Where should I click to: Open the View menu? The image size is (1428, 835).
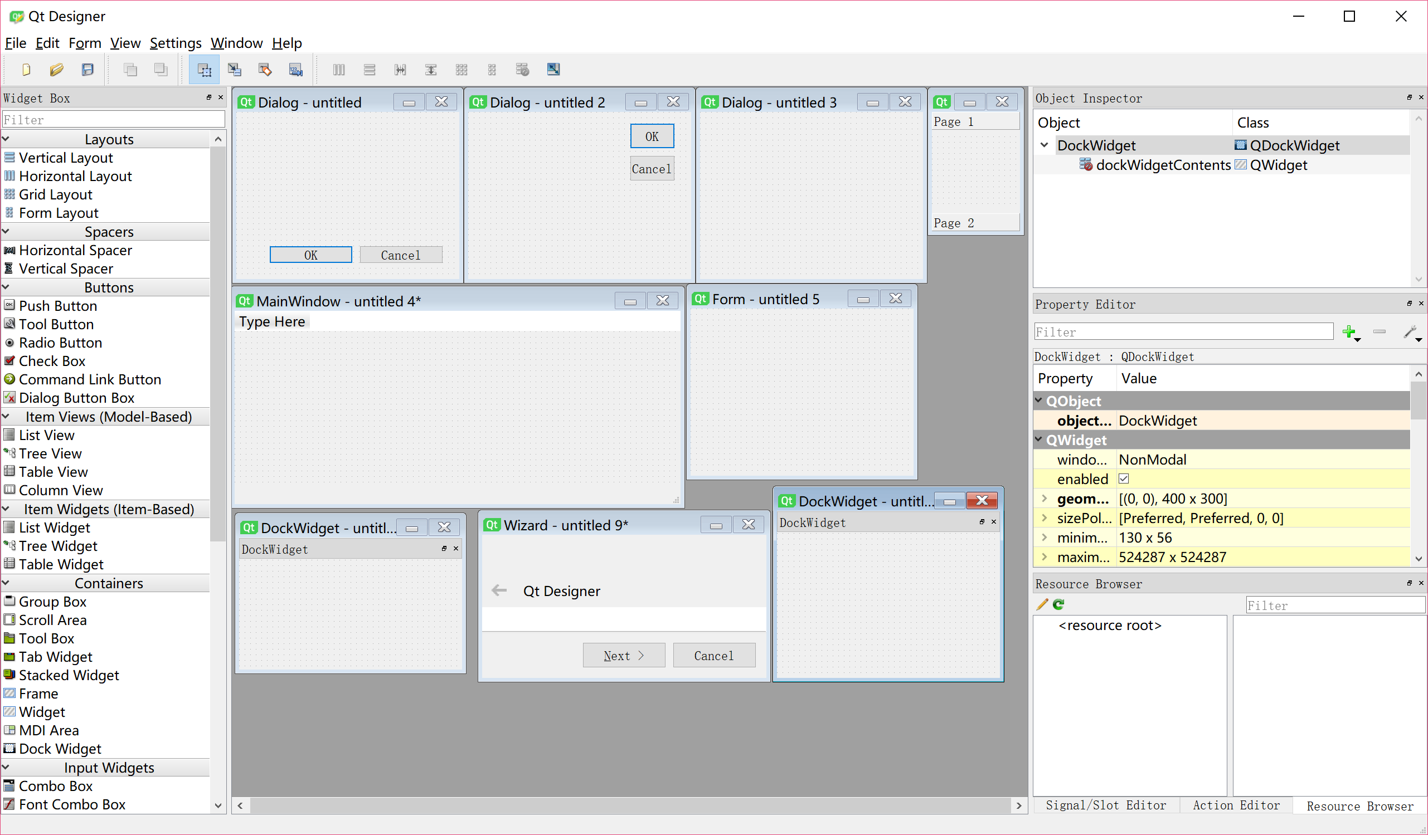pyautogui.click(x=123, y=43)
